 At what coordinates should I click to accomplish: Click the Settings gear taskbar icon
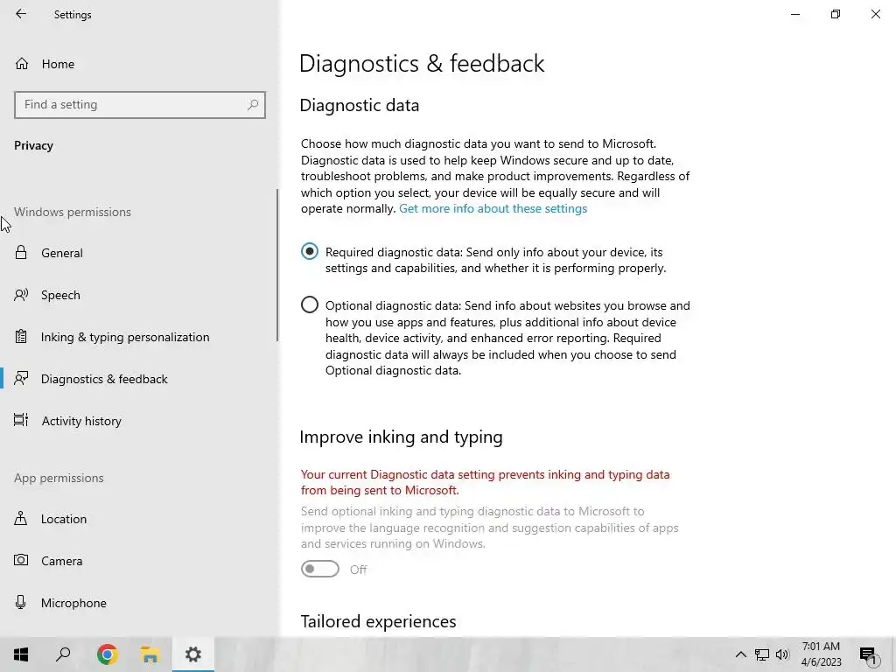click(193, 654)
